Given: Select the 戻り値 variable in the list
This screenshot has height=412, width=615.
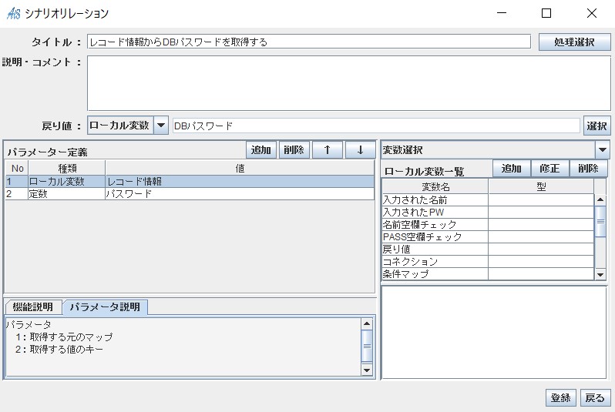Looking at the screenshot, I should [x=435, y=250].
